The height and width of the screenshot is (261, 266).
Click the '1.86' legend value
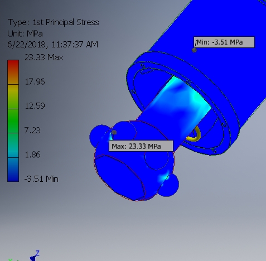click(x=32, y=154)
